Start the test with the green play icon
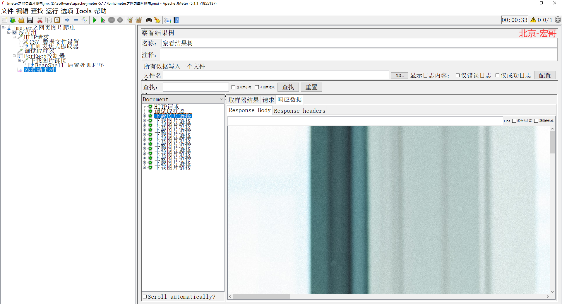Image resolution: width=562 pixels, height=304 pixels. tap(95, 20)
